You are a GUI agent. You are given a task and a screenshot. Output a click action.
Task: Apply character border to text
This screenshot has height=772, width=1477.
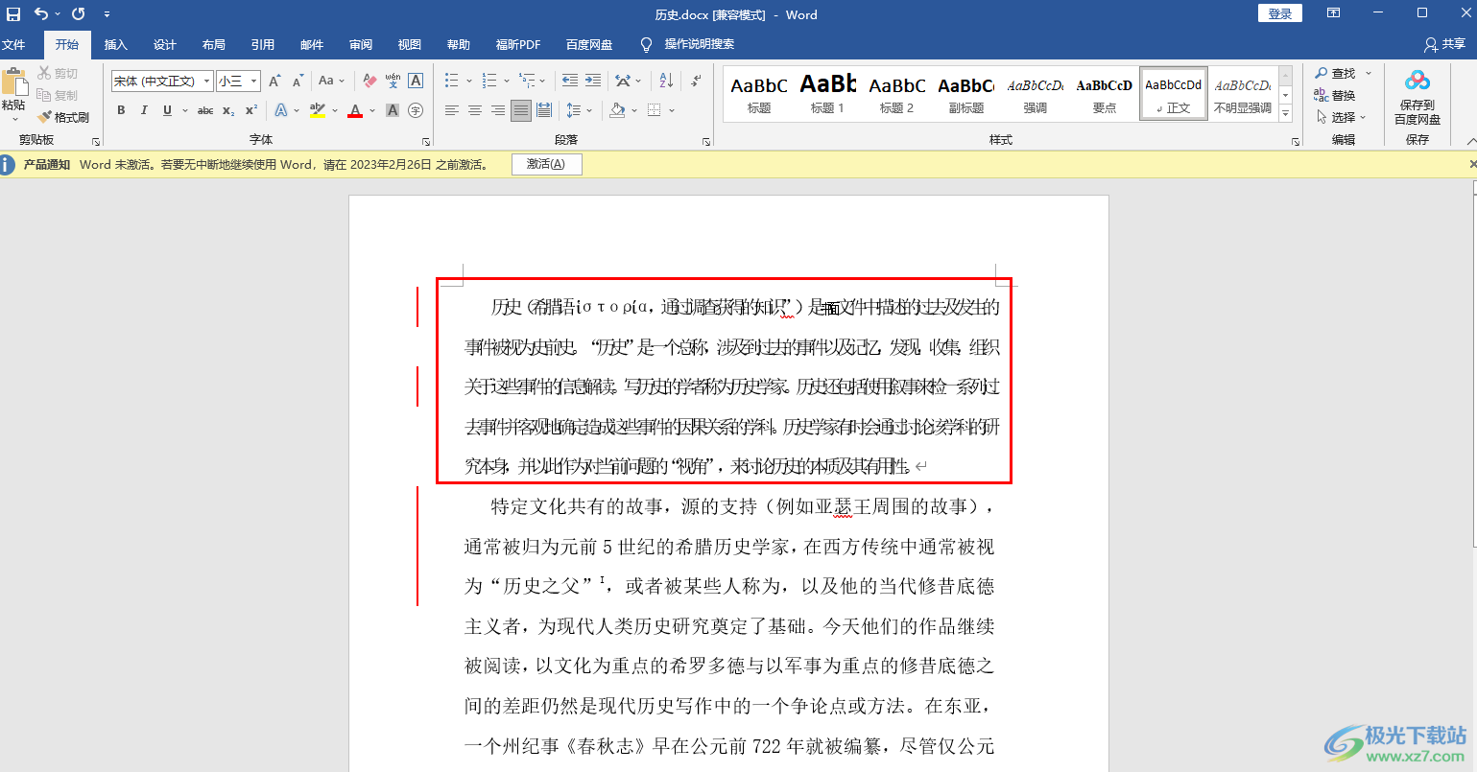pyautogui.click(x=416, y=82)
